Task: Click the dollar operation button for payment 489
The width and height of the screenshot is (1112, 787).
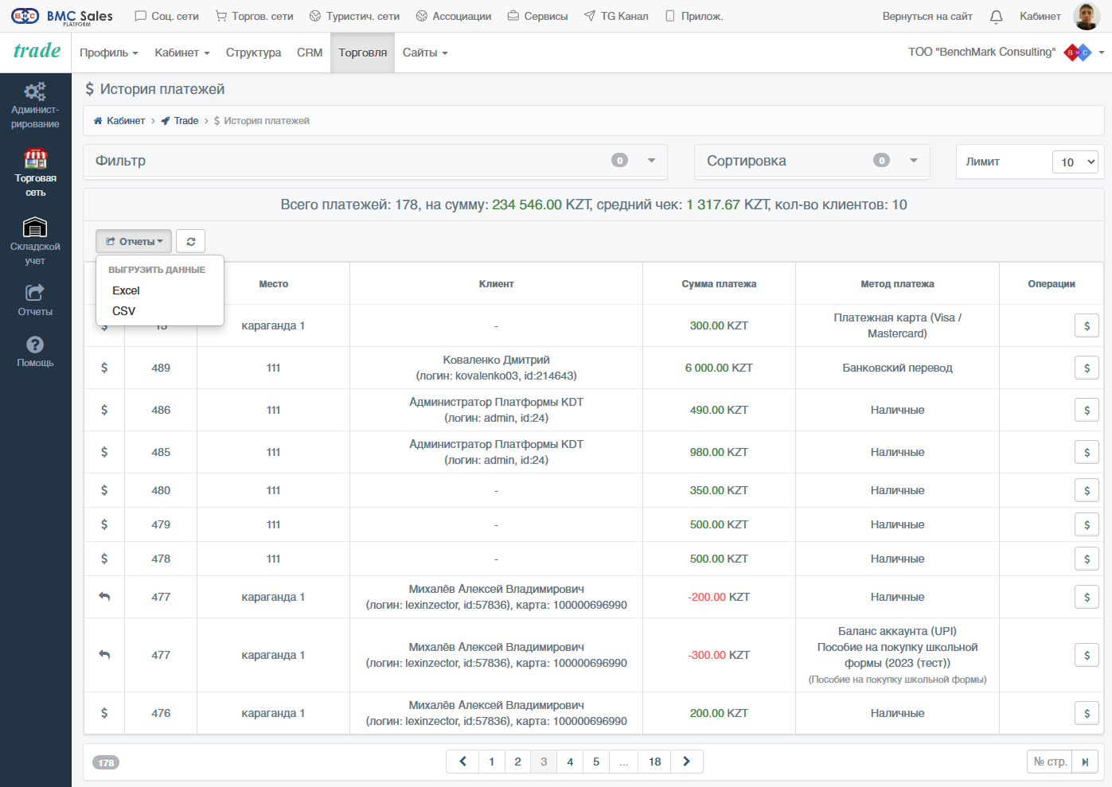Action: 1087,368
